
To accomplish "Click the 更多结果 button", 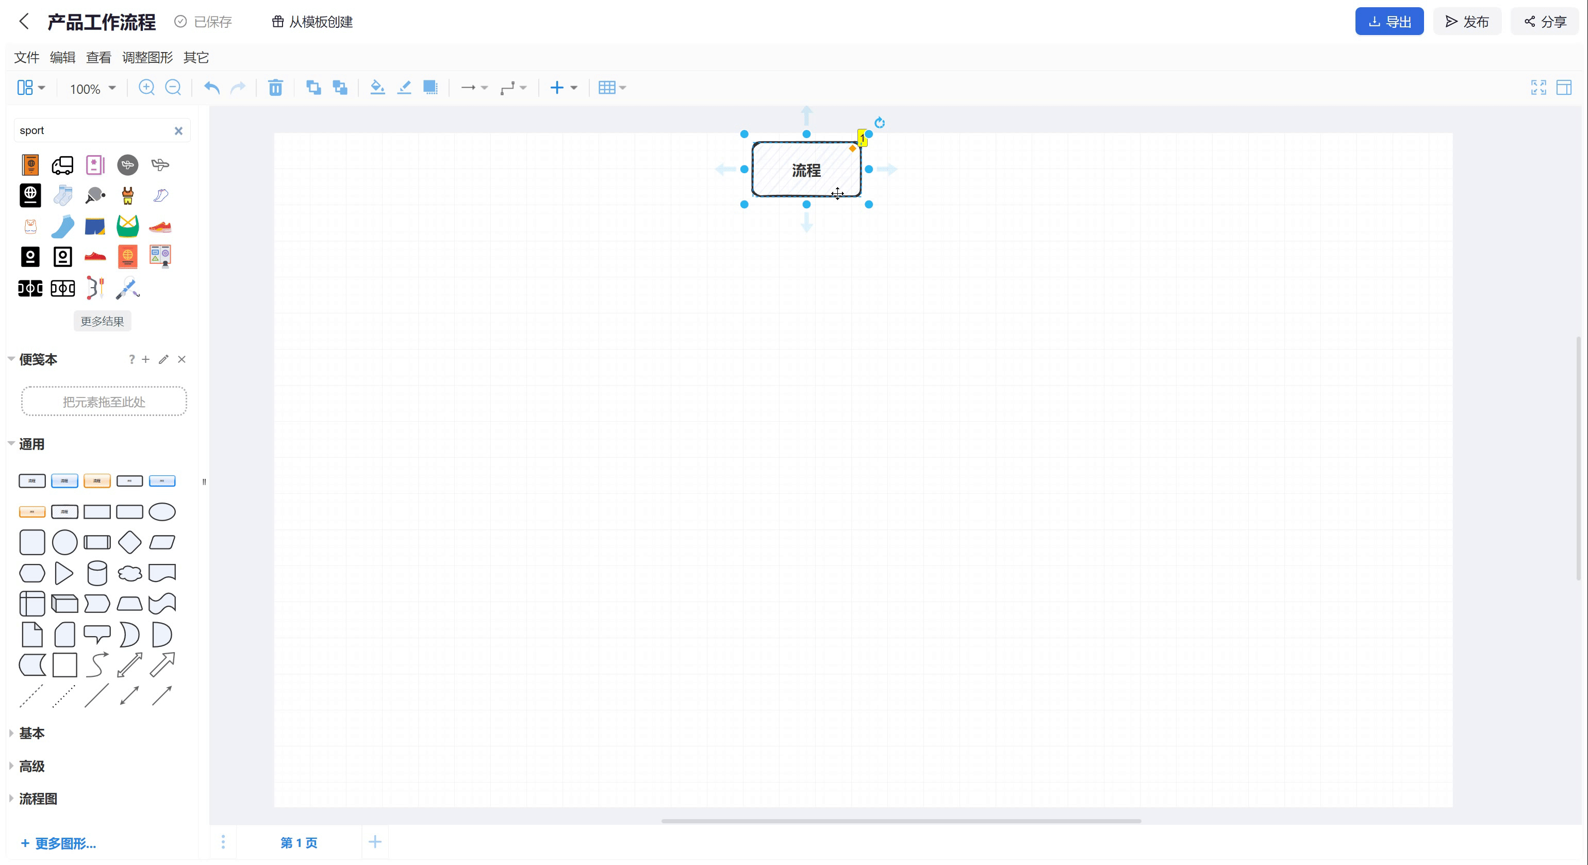I will pyautogui.click(x=102, y=321).
